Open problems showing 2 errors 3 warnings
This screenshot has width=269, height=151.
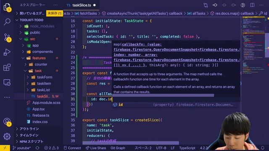click(x=51, y=148)
